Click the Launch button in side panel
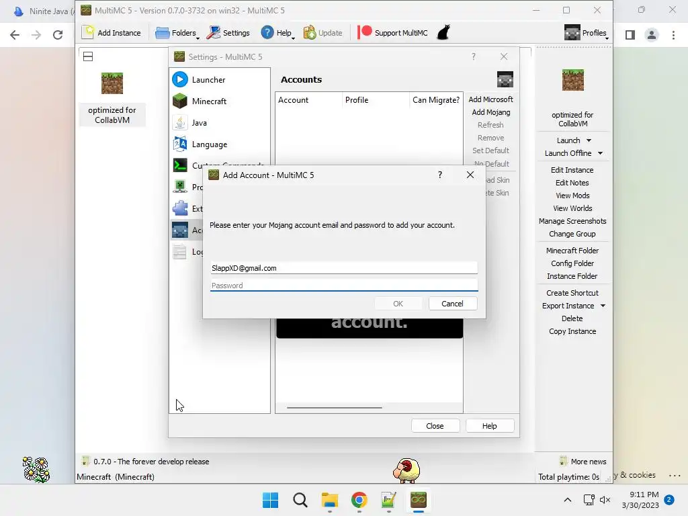Image resolution: width=688 pixels, height=516 pixels. tap(568, 140)
